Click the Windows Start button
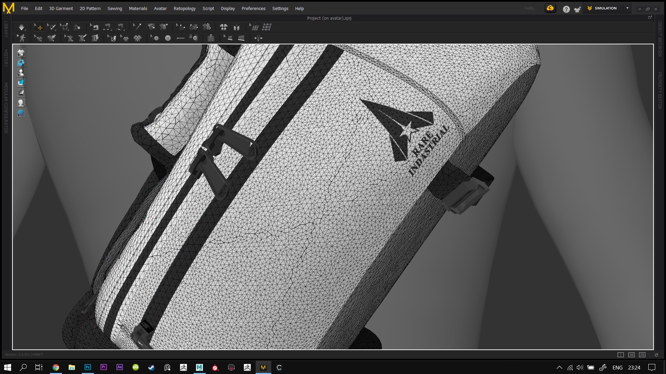The width and height of the screenshot is (666, 374). (x=8, y=367)
